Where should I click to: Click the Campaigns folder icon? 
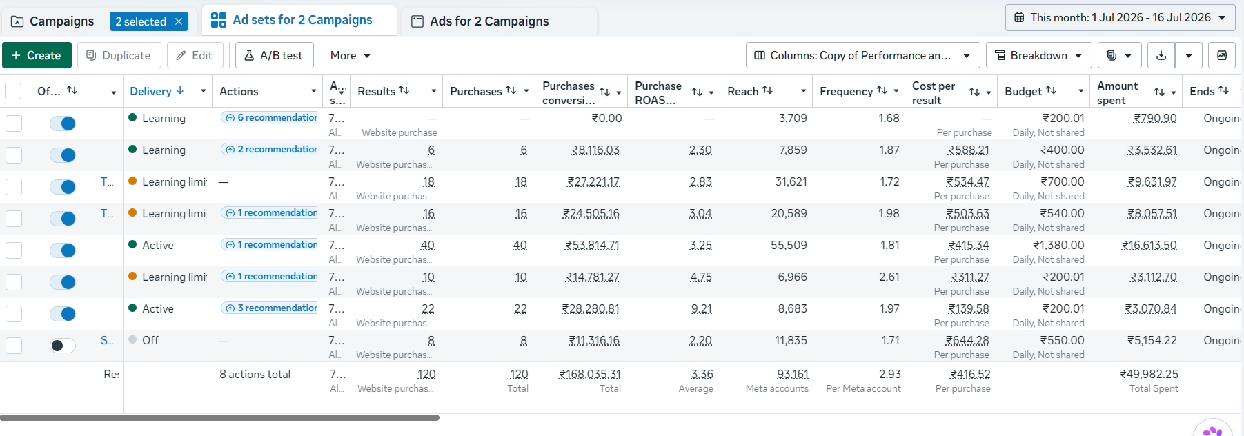coord(17,21)
